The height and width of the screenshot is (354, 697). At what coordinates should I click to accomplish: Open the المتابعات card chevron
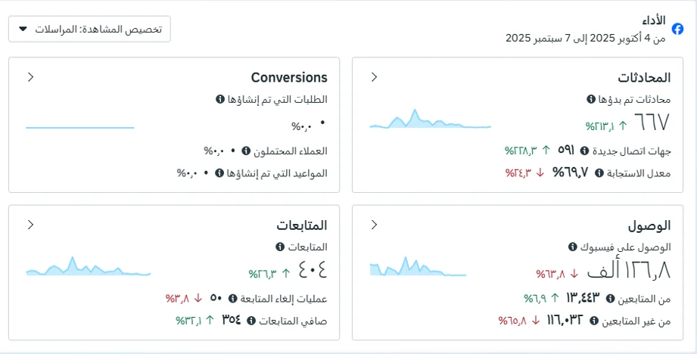click(x=30, y=225)
